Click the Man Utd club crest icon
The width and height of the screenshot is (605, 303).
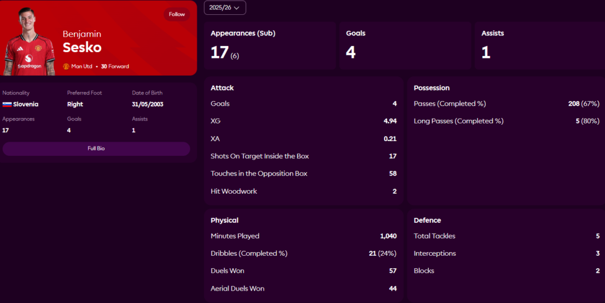[66, 66]
